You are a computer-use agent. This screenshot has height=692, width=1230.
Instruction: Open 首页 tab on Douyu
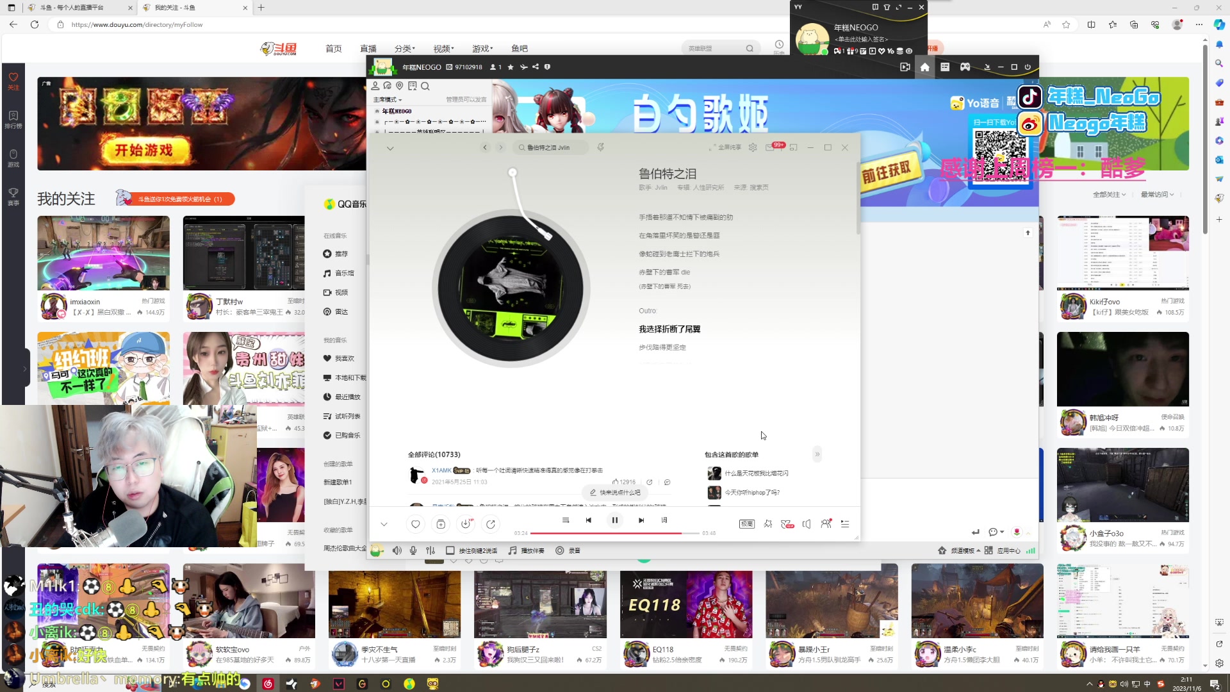[x=333, y=49]
